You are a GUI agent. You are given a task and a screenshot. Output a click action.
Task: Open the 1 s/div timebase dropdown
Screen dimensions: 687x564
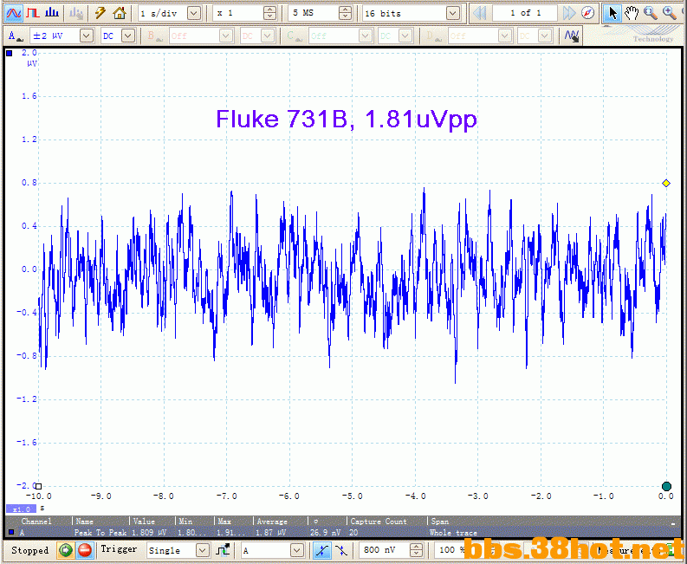pyautogui.click(x=194, y=13)
